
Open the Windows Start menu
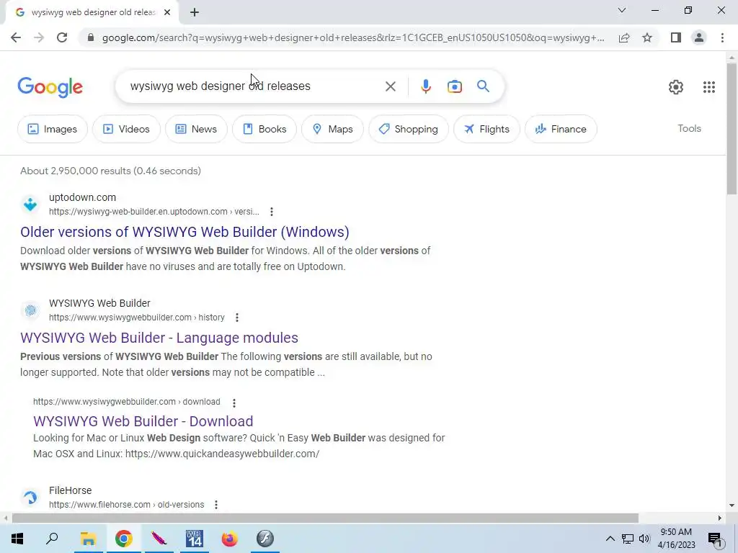coord(17,539)
